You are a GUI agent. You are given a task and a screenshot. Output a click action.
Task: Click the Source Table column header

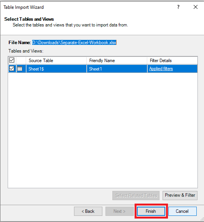pyautogui.click(x=56, y=61)
